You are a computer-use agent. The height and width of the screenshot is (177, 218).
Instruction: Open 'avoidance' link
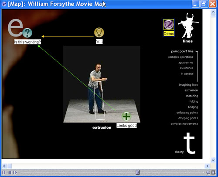[187, 68]
